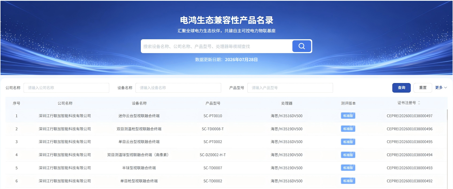Click 标准版 tag in row SC-PT0002

coord(348,142)
